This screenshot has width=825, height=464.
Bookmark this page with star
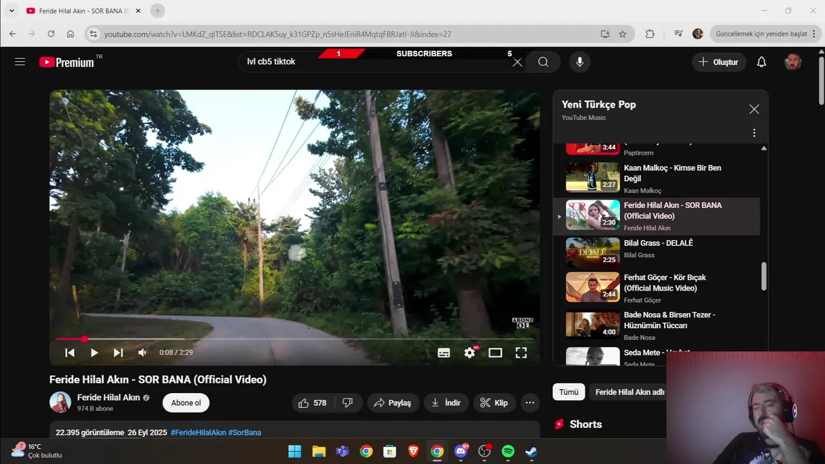(x=623, y=34)
